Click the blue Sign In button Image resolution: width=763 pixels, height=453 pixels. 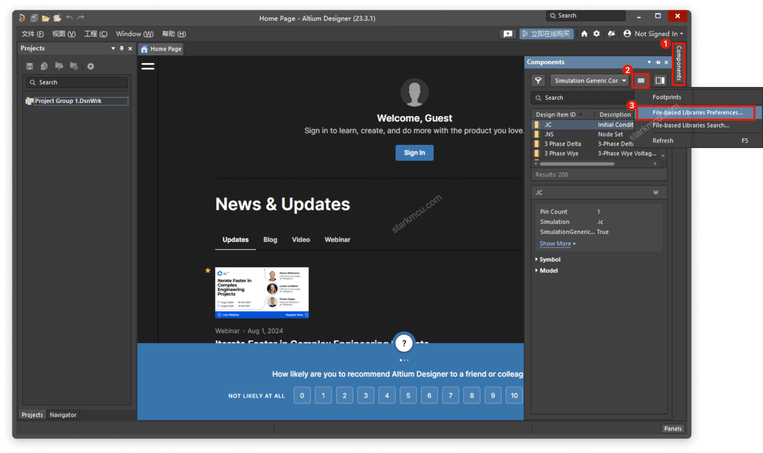[x=414, y=153]
